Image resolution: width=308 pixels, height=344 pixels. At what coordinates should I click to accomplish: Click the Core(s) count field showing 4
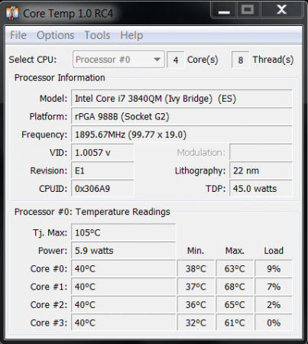click(176, 60)
